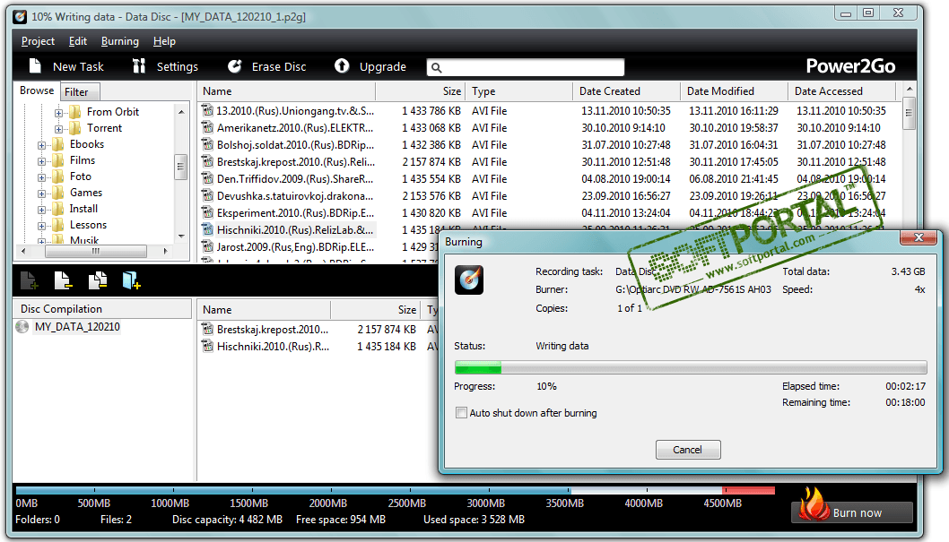Click file icon of Eksperiment.2010
The width and height of the screenshot is (949, 542).
click(x=207, y=212)
